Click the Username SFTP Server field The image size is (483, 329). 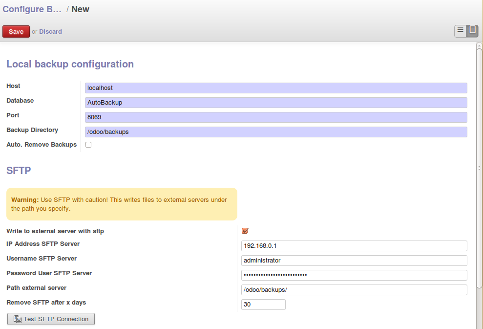pyautogui.click(x=354, y=261)
